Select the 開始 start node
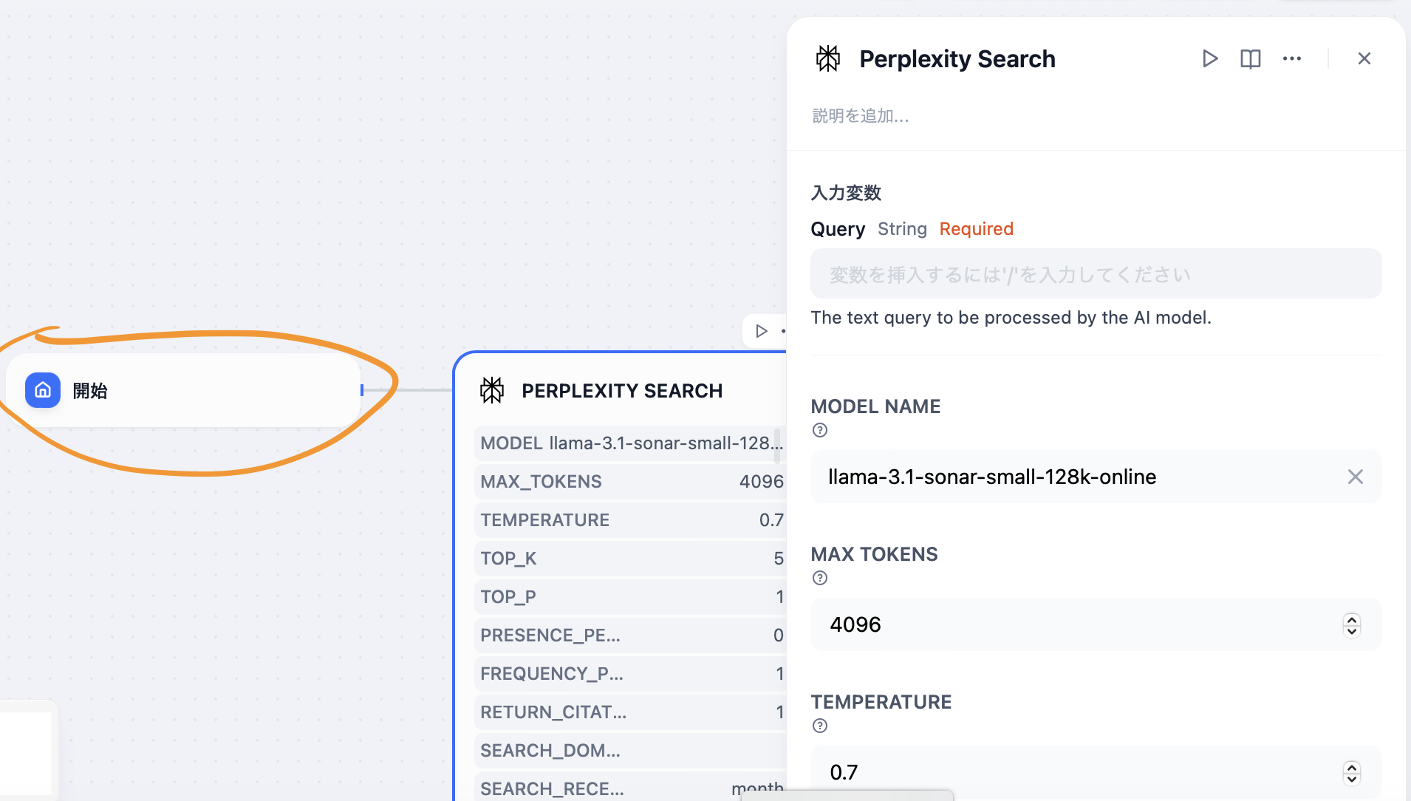Image resolution: width=1411 pixels, height=801 pixels. pyautogui.click(x=184, y=390)
